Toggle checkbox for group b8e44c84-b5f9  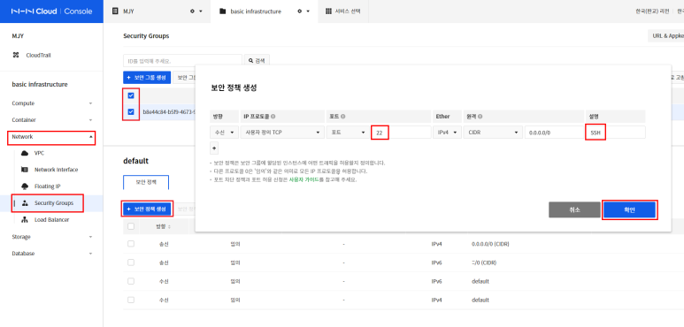pyautogui.click(x=131, y=112)
